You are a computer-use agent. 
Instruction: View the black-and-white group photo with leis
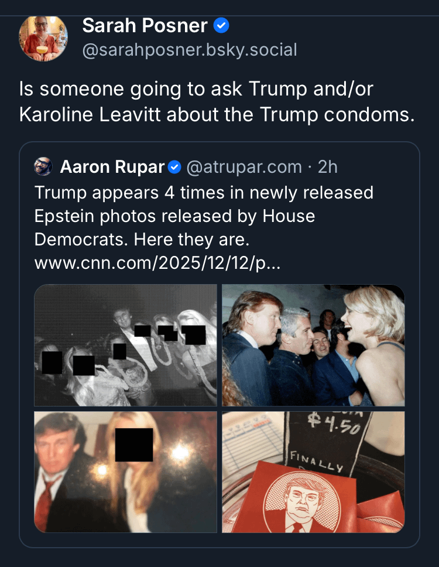125,346
